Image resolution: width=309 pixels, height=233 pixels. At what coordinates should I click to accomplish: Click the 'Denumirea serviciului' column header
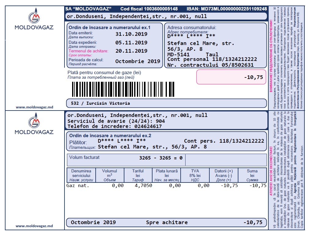(x=81, y=175)
